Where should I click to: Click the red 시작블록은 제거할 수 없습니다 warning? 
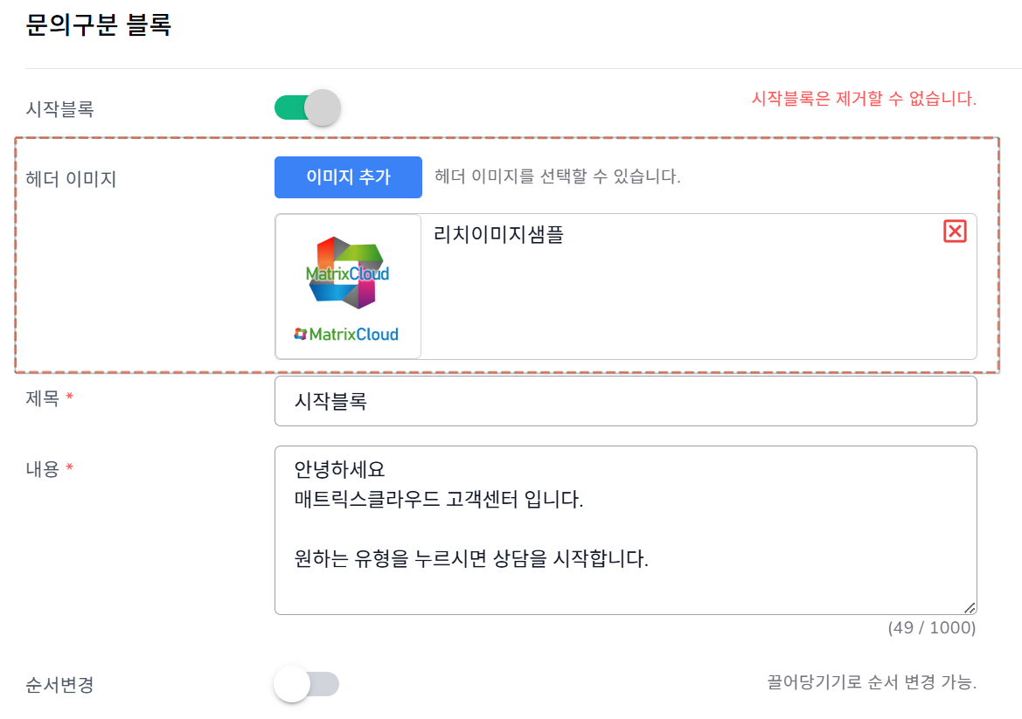[x=864, y=98]
